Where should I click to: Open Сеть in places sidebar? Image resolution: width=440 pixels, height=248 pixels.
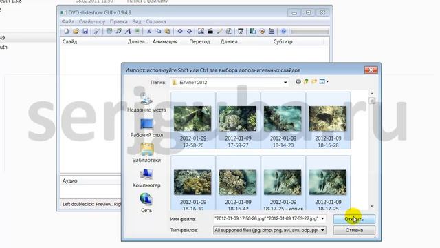[146, 203]
